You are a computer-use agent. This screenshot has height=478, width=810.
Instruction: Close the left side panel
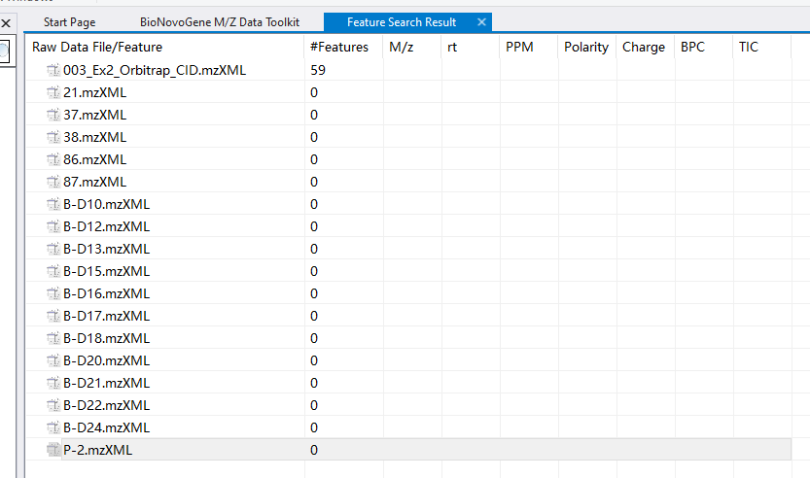(6, 22)
